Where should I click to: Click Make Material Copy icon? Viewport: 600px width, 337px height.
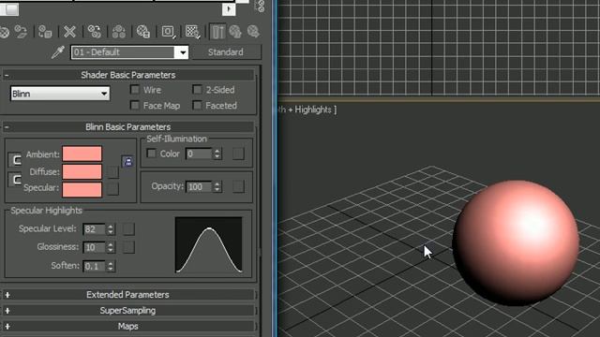[94, 32]
